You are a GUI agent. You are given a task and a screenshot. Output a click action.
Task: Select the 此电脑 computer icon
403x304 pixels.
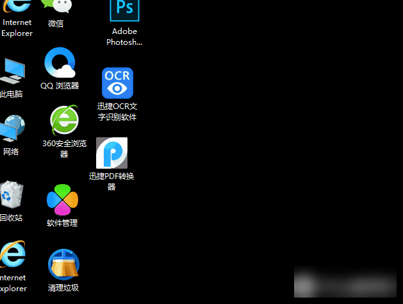click(x=13, y=71)
